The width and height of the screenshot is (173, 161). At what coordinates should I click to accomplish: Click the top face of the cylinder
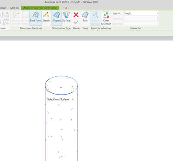coord(61,85)
